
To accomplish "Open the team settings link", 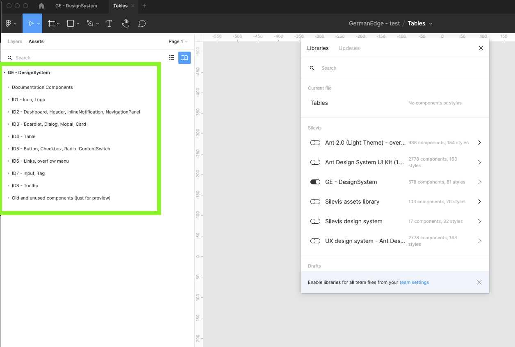I will click(414, 282).
